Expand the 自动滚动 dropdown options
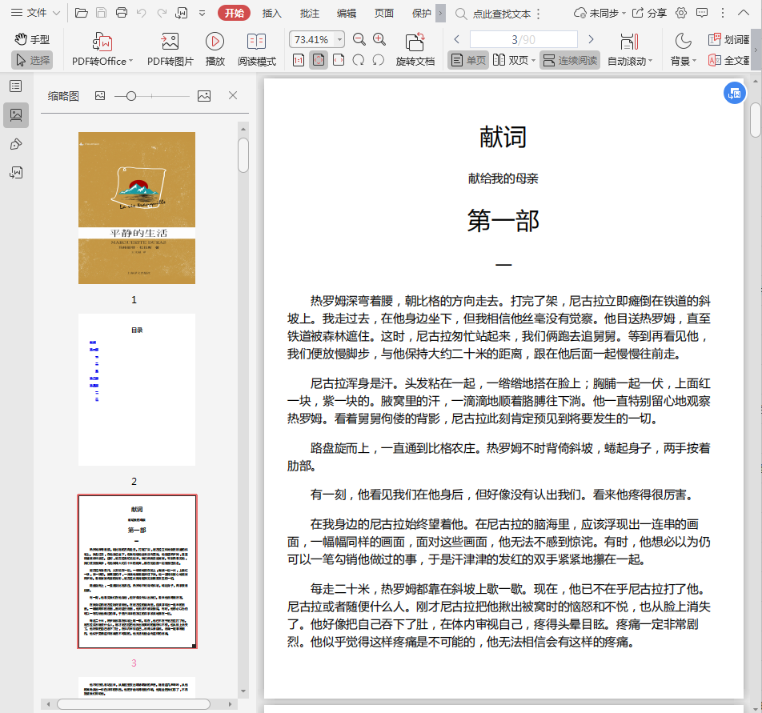The image size is (762, 713). click(x=650, y=61)
